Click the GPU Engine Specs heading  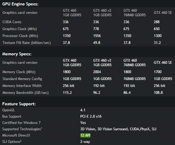20,4
